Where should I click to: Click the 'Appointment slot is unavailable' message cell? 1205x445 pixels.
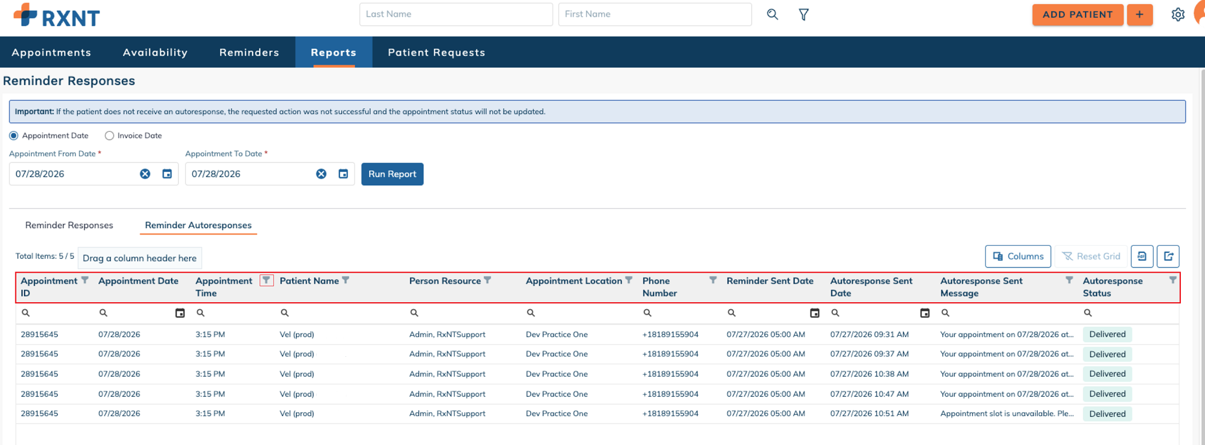(1007, 414)
